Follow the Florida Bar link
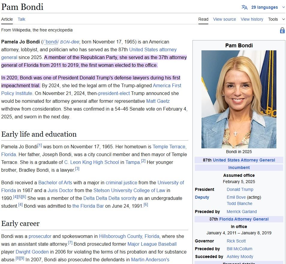286x264 pixels. click(88, 206)
